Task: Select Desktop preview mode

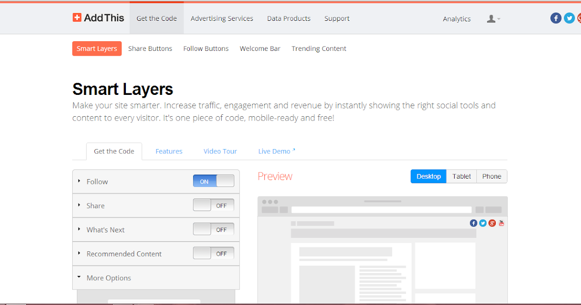Action: click(x=428, y=176)
